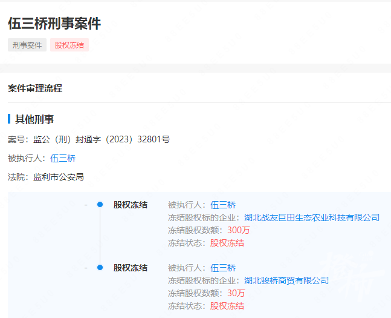Collapse the first 股权冻结 timeline entry dash
Viewport: 391px width, 318px height.
tap(86, 205)
